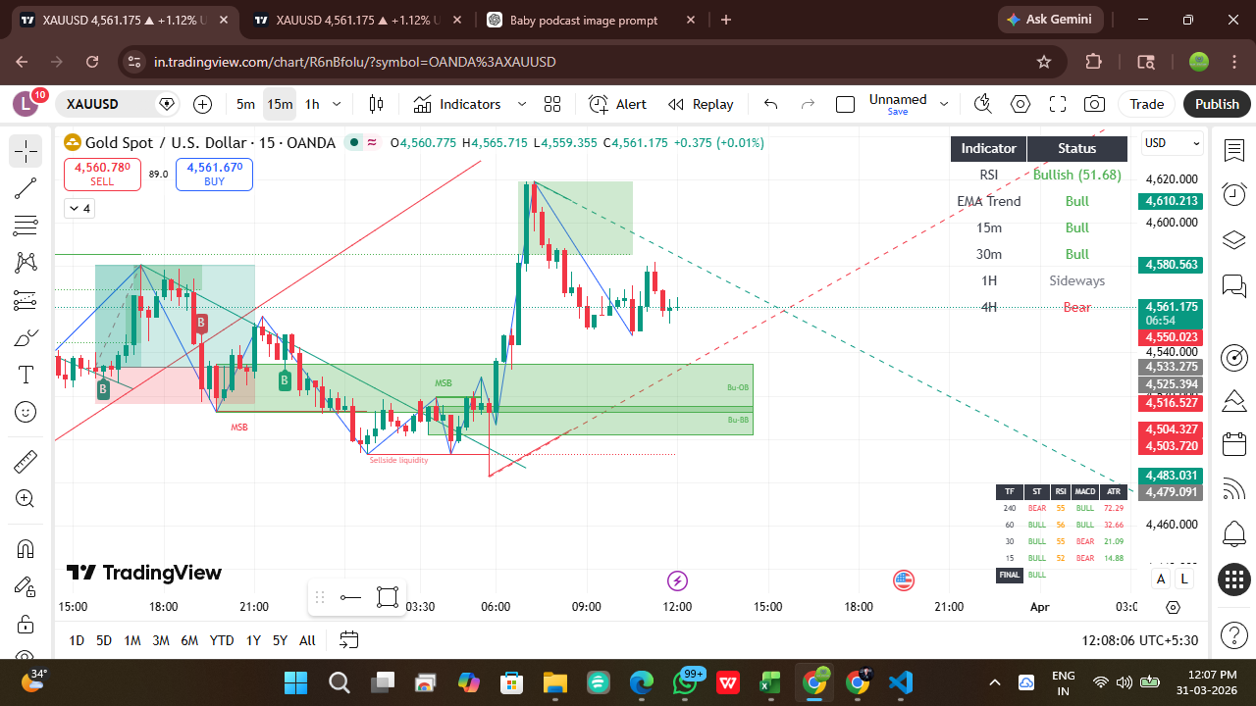The image size is (1256, 706).
Task: Click the Publish button
Action: (x=1217, y=104)
